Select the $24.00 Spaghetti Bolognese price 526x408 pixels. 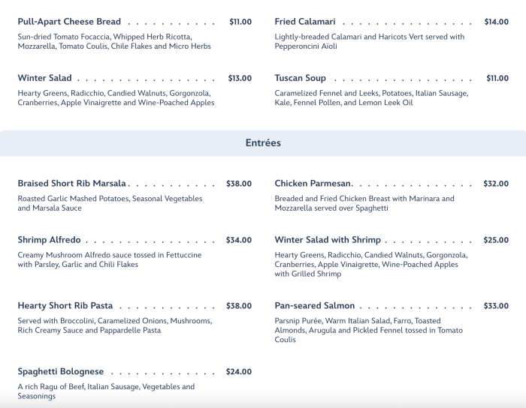click(239, 372)
